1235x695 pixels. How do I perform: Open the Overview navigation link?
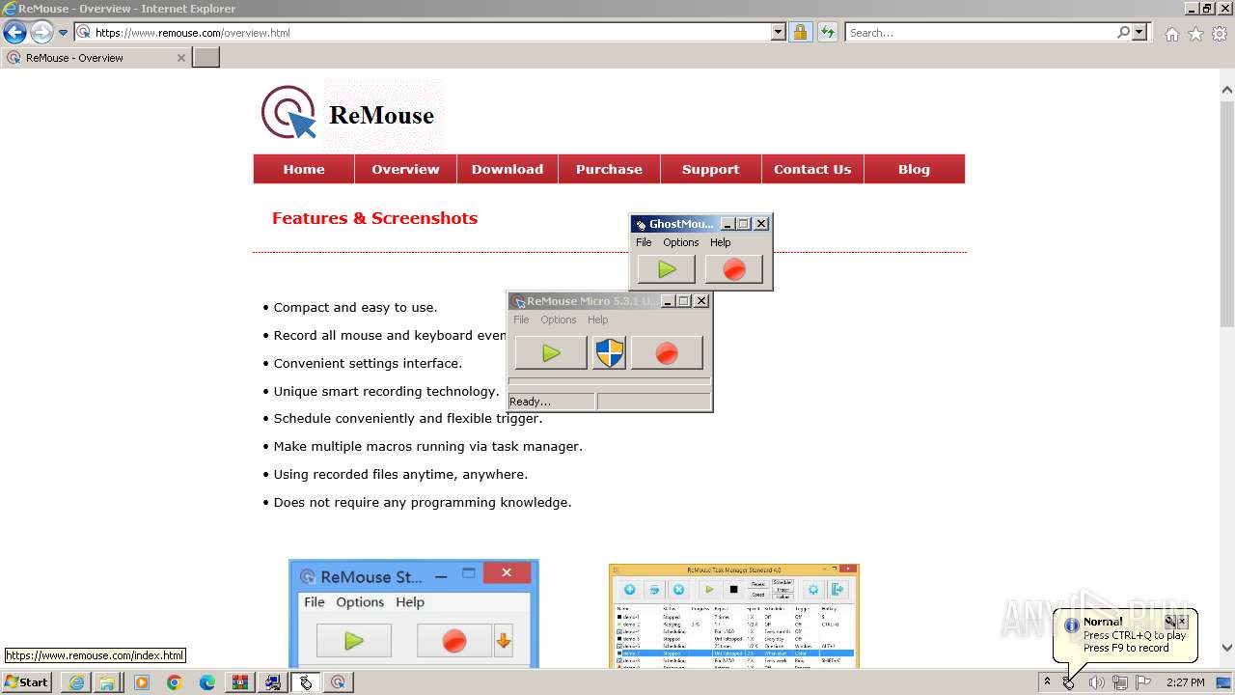(x=405, y=169)
